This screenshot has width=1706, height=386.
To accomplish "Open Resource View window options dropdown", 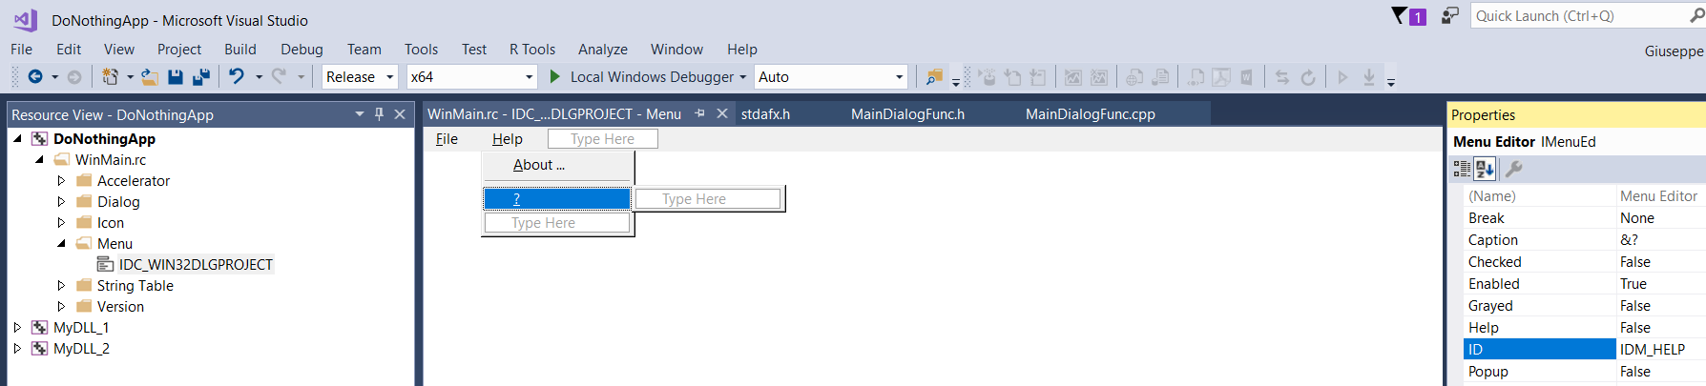I will (x=360, y=114).
